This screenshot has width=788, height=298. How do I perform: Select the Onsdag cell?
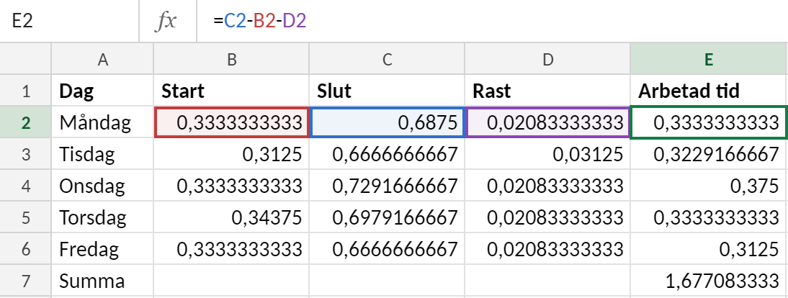coord(102,186)
